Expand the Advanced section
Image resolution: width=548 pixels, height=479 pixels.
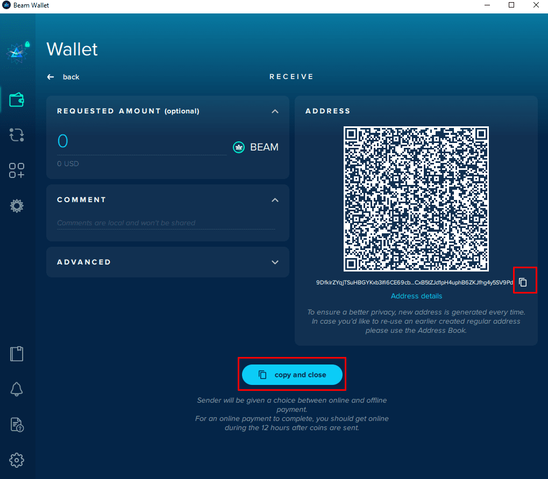pyautogui.click(x=275, y=262)
